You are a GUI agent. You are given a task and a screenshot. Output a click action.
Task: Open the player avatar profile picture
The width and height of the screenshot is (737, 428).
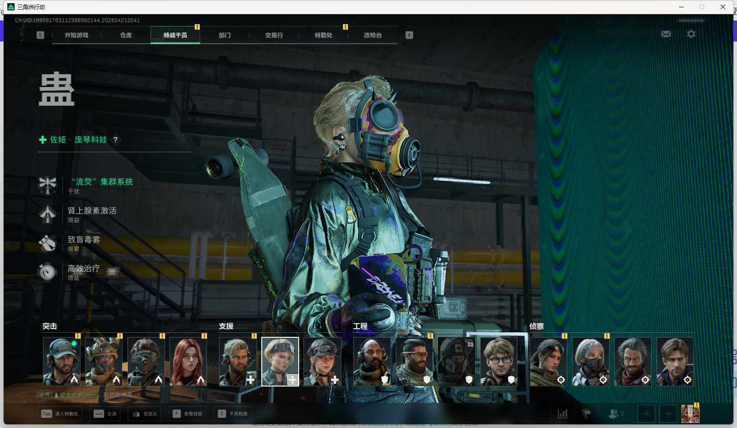pyautogui.click(x=690, y=414)
